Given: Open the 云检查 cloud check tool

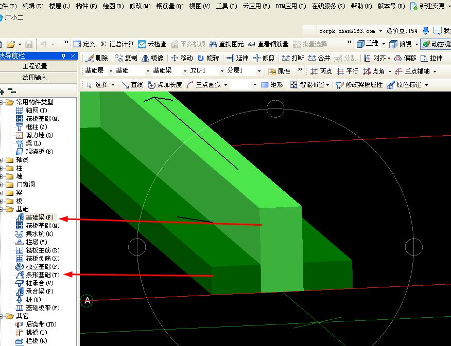Looking at the screenshot, I should coord(152,44).
